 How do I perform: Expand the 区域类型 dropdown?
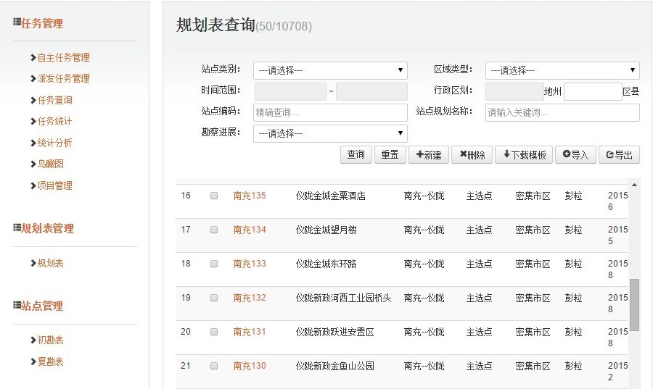[x=562, y=70]
